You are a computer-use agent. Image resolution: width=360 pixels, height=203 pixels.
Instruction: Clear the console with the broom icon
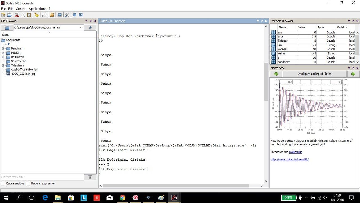pos(37,15)
